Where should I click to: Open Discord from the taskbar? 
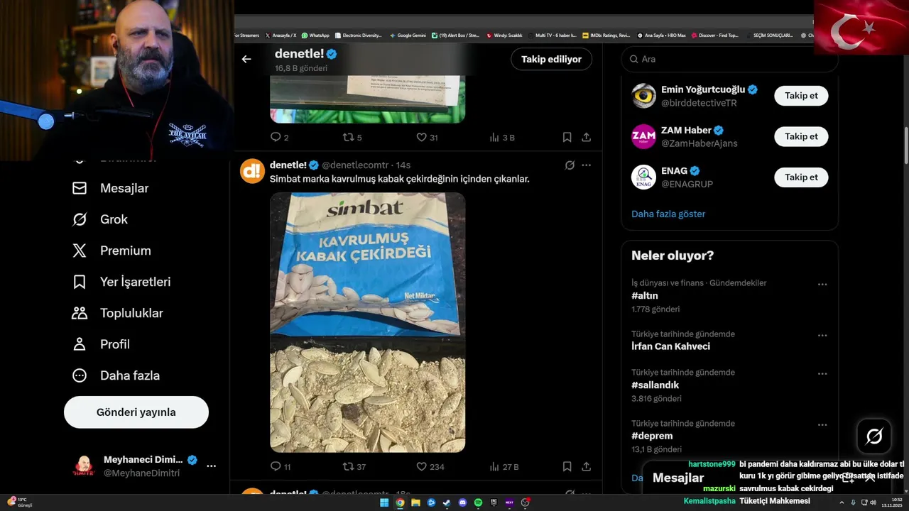click(x=462, y=502)
